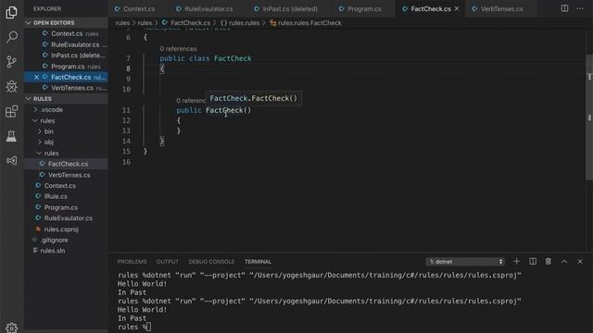Add a new terminal
Screen dimensions: 593x333
tap(517, 261)
